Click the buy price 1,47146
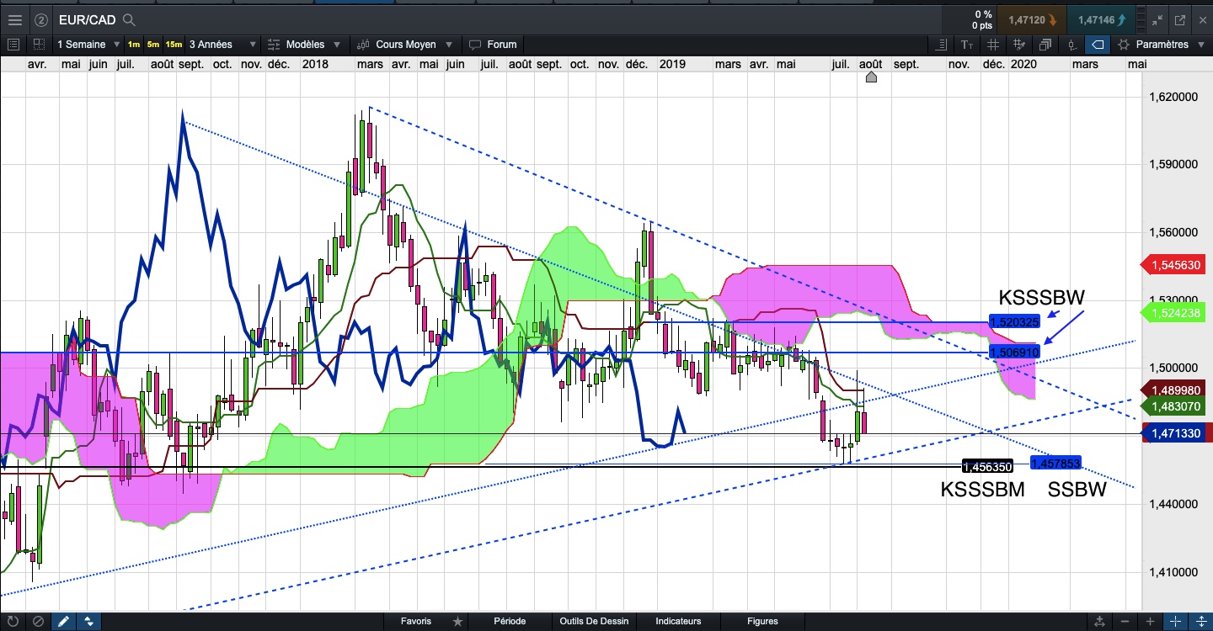The height and width of the screenshot is (631, 1213). click(1100, 19)
